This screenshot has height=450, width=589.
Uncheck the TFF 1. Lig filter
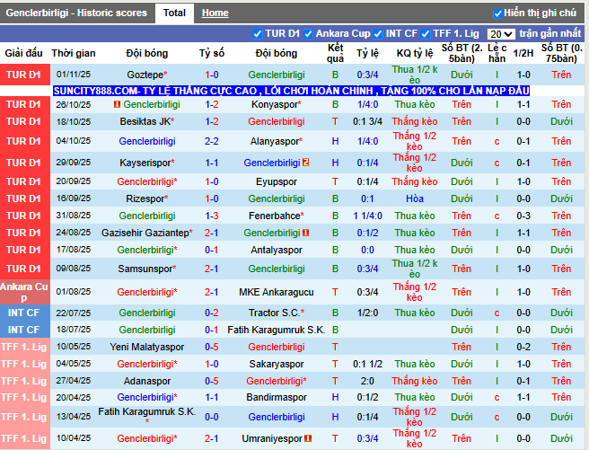(426, 34)
